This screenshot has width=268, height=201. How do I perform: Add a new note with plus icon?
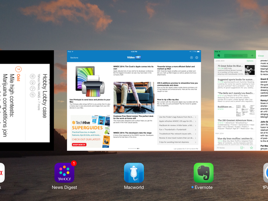(252, 56)
